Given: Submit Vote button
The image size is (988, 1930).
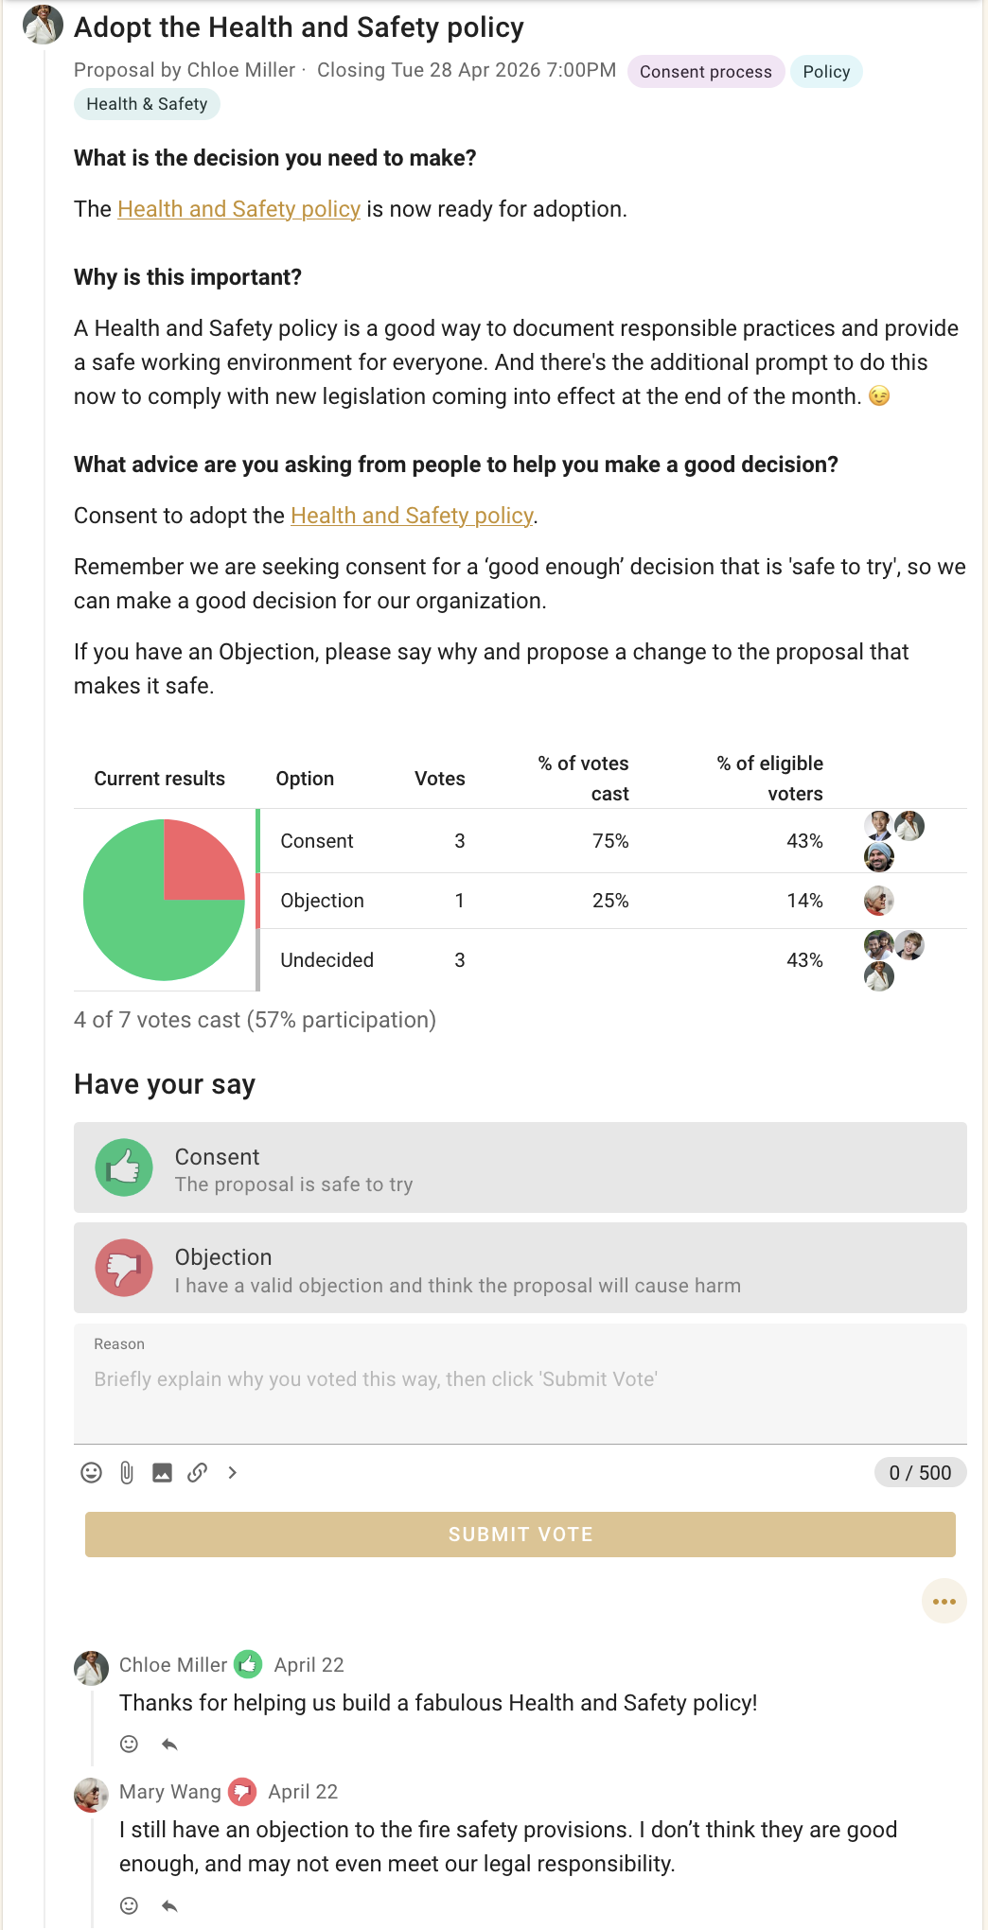Looking at the screenshot, I should 520,1534.
